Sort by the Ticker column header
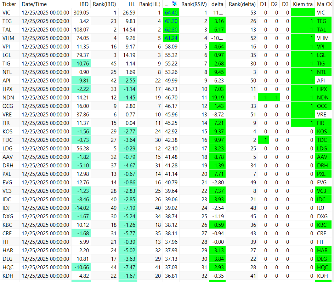 [9, 4]
